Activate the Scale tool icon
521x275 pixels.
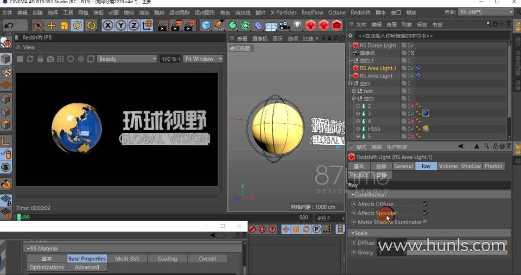click(65, 25)
